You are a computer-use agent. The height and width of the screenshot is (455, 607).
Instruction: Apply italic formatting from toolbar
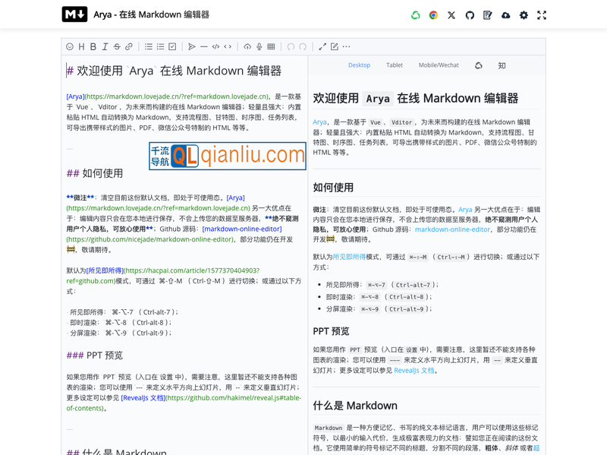pyautogui.click(x=105, y=47)
